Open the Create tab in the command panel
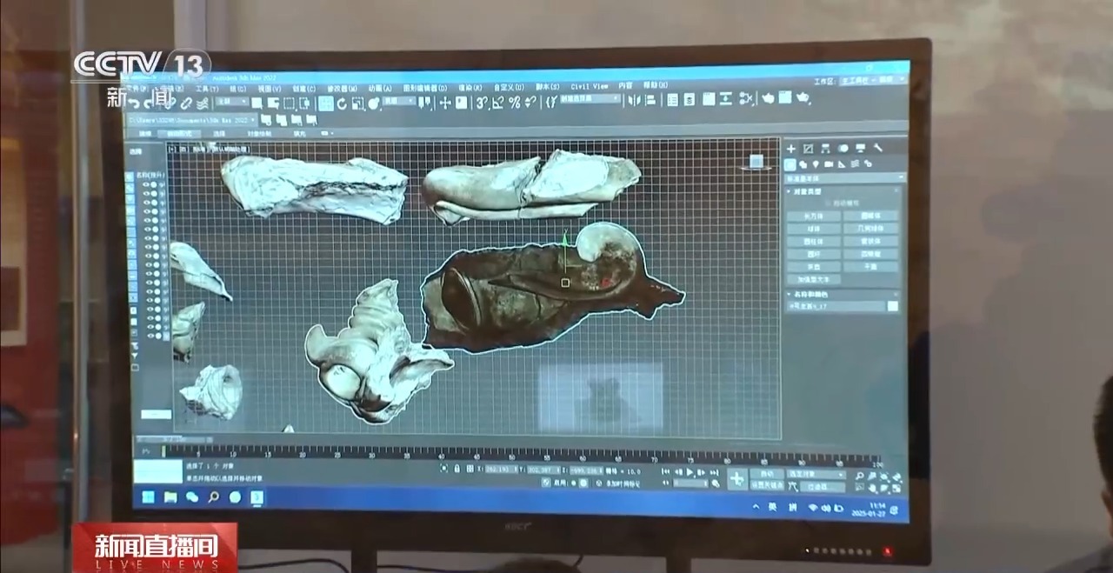1113x573 pixels. 790,149
